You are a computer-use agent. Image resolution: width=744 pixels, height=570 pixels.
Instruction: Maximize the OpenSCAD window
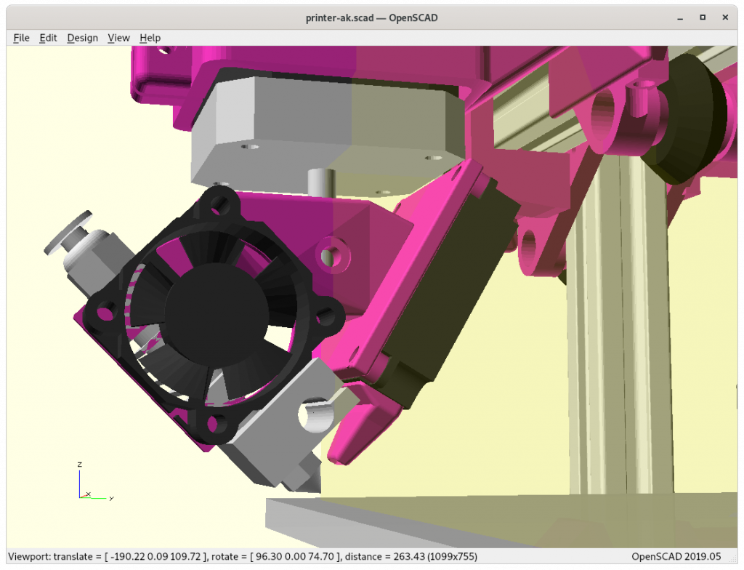(x=703, y=17)
